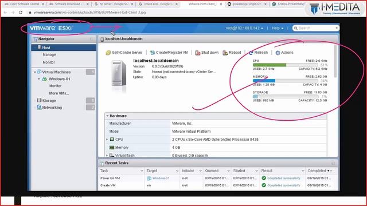Expand the CPU hardware row

pyautogui.click(x=107, y=140)
